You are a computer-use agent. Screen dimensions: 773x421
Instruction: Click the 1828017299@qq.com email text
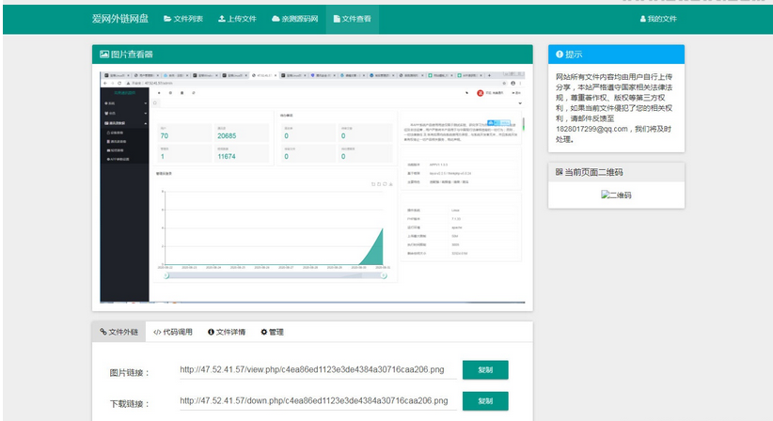[592, 129]
